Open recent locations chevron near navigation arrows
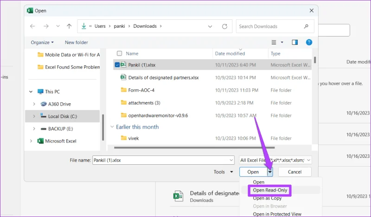This screenshot has width=371, height=217. pyautogui.click(x=58, y=26)
